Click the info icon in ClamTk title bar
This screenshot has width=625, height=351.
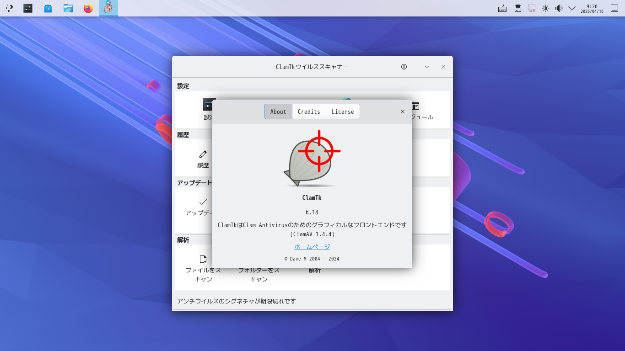pyautogui.click(x=404, y=67)
